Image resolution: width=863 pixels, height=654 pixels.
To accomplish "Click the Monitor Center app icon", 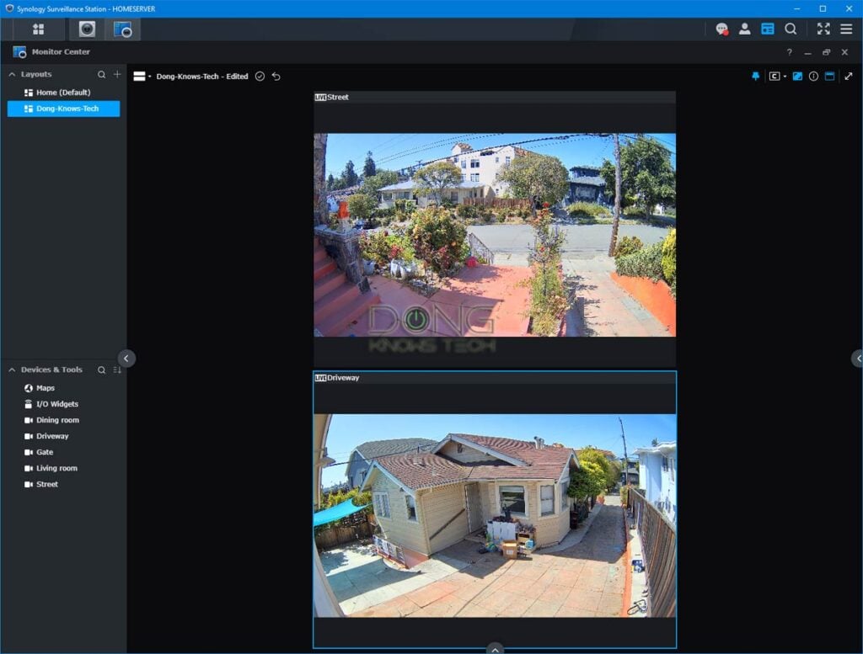I will point(19,51).
